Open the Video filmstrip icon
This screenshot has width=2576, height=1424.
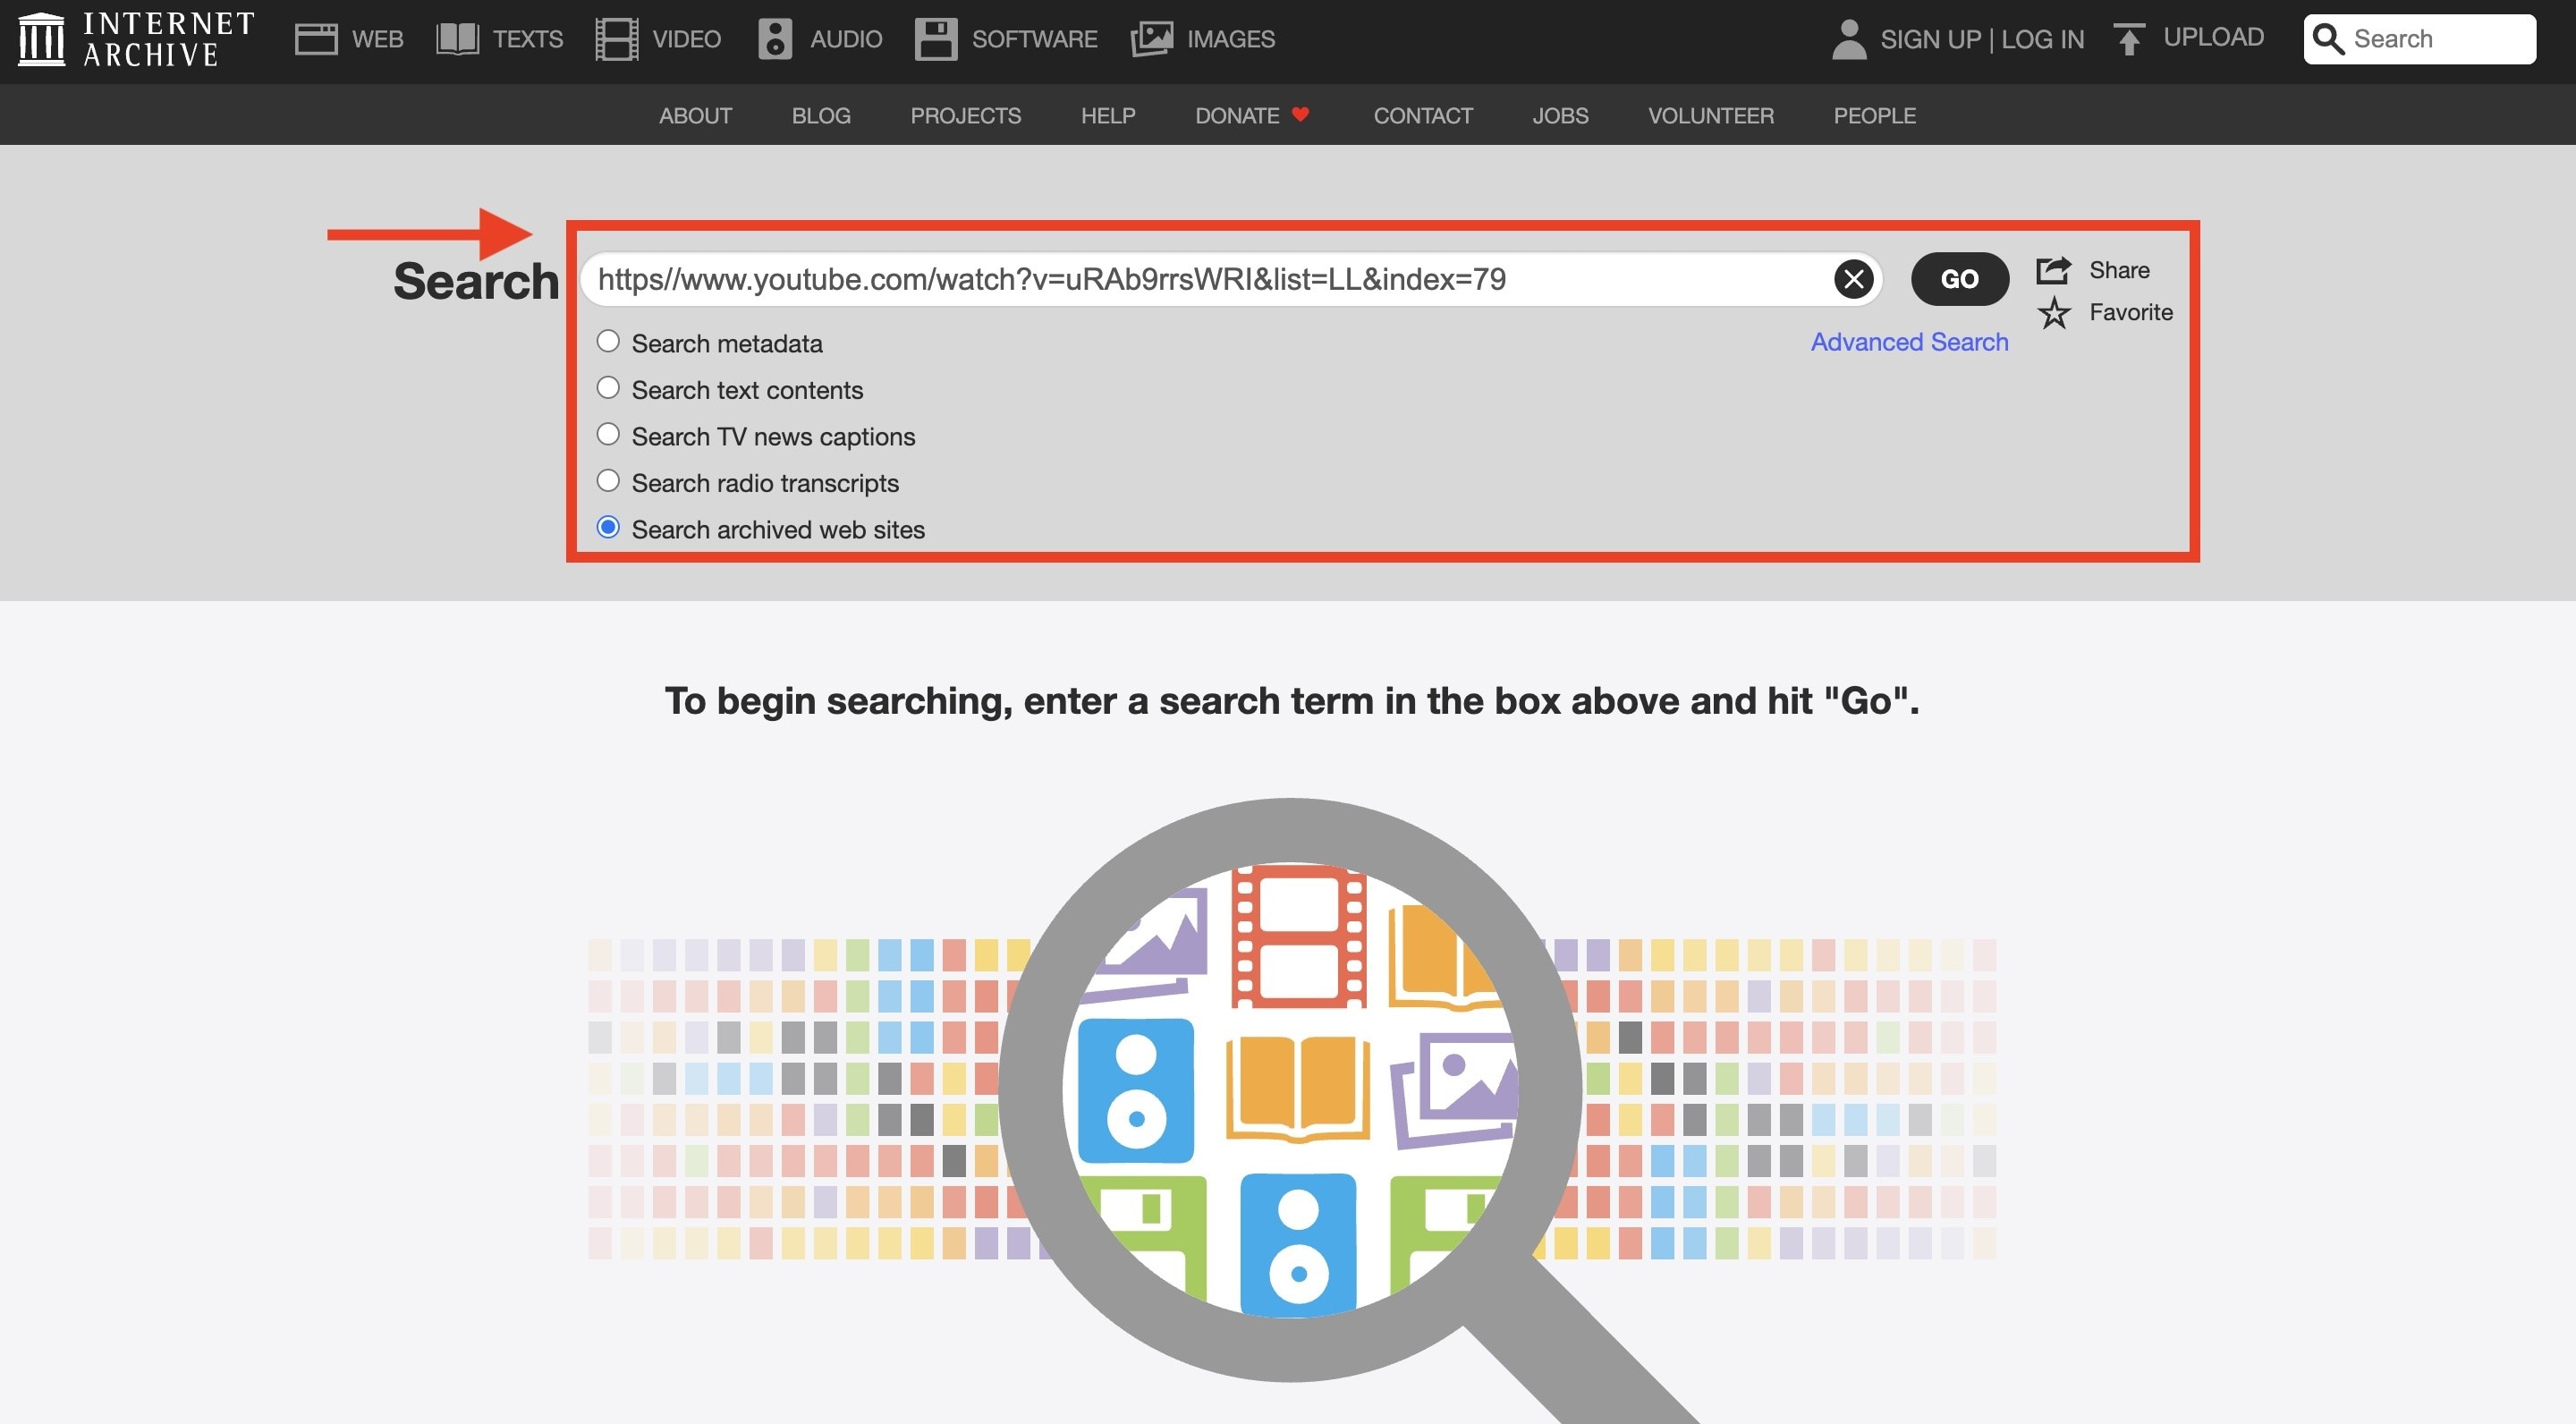tap(617, 39)
